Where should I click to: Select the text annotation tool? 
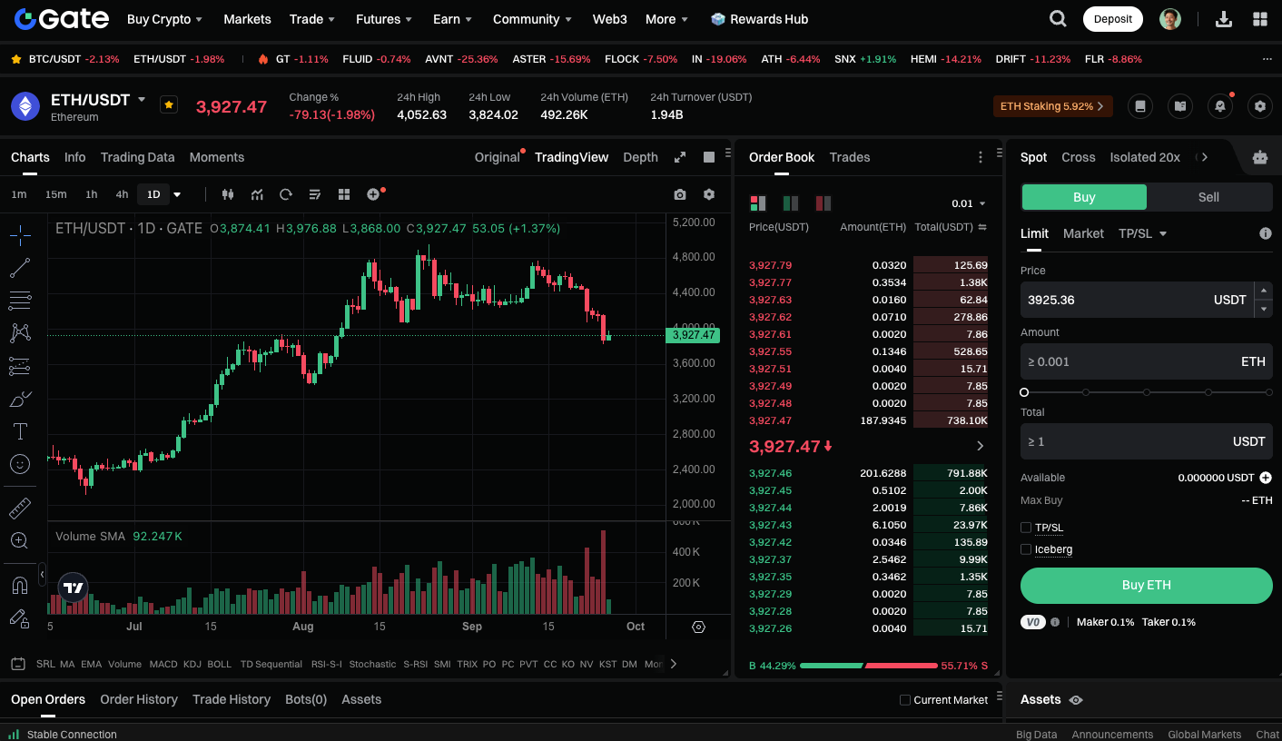[20, 431]
